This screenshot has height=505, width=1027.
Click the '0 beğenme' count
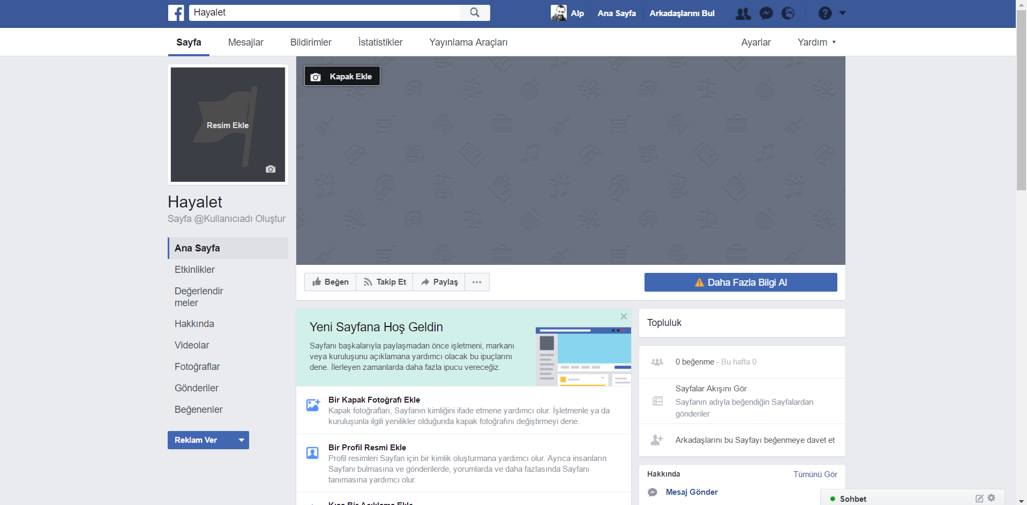tap(695, 362)
